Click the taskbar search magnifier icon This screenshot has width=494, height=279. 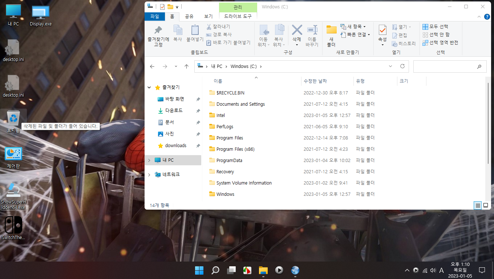[215, 270]
